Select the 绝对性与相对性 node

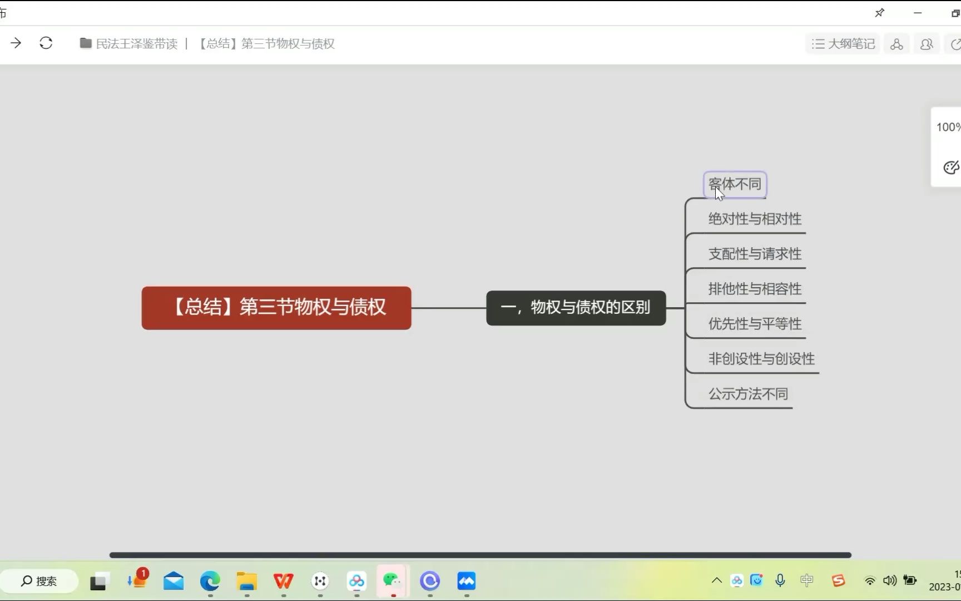pos(755,219)
